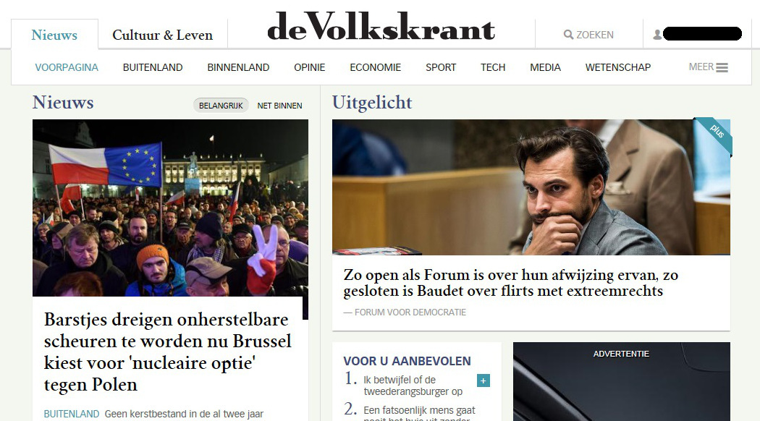Click the plus ribbon on Baudet photo
The height and width of the screenshot is (421, 760).
(715, 135)
